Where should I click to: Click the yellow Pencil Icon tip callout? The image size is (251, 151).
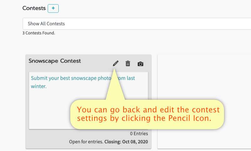147,114
